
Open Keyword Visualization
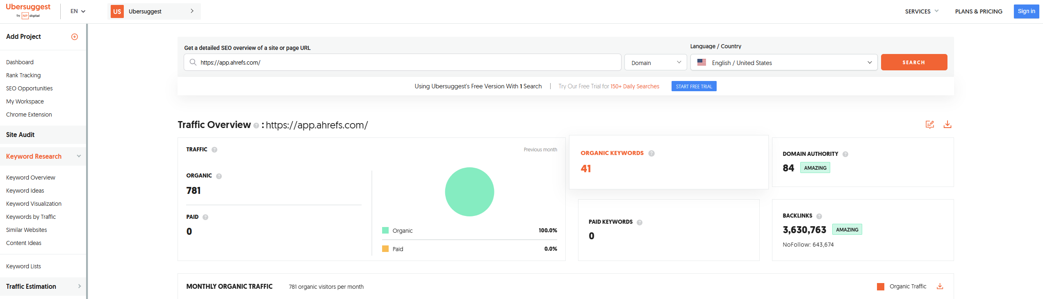click(34, 204)
